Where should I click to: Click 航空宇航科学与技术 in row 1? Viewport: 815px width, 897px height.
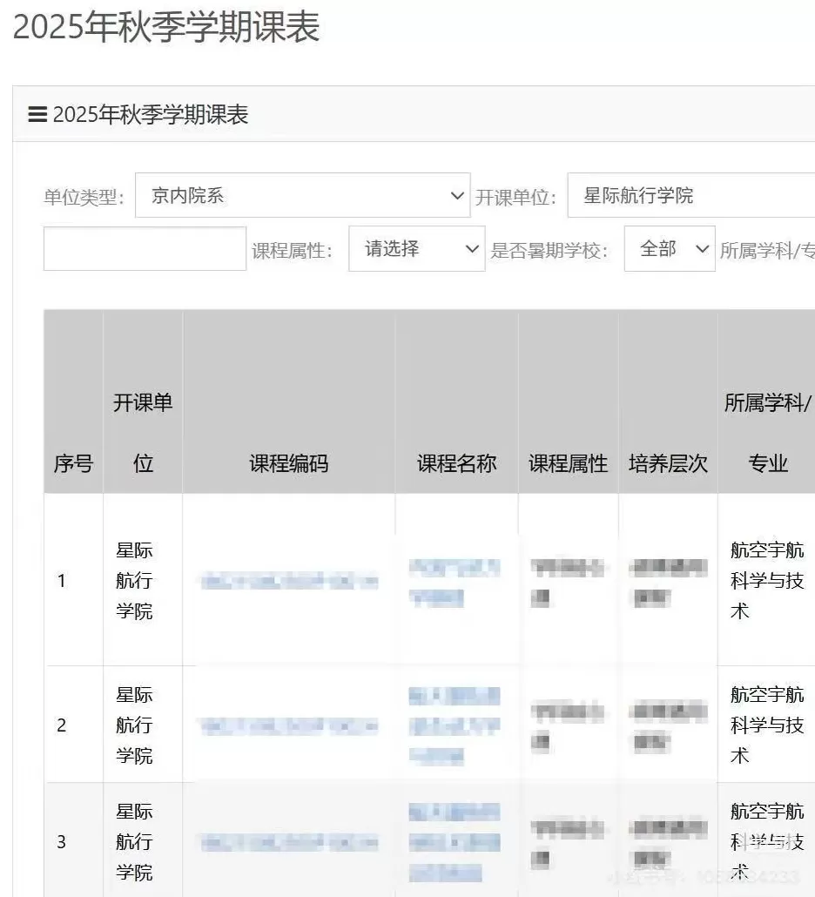coord(766,581)
